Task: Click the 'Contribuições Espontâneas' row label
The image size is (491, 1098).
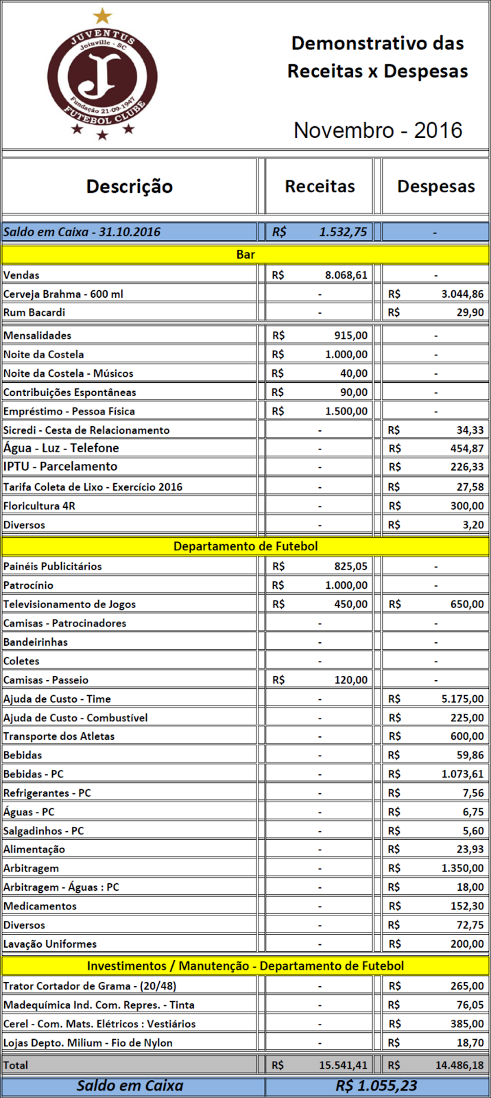Action: tap(70, 393)
